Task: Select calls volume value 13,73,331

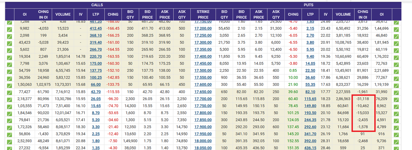Action: point(63,84)
